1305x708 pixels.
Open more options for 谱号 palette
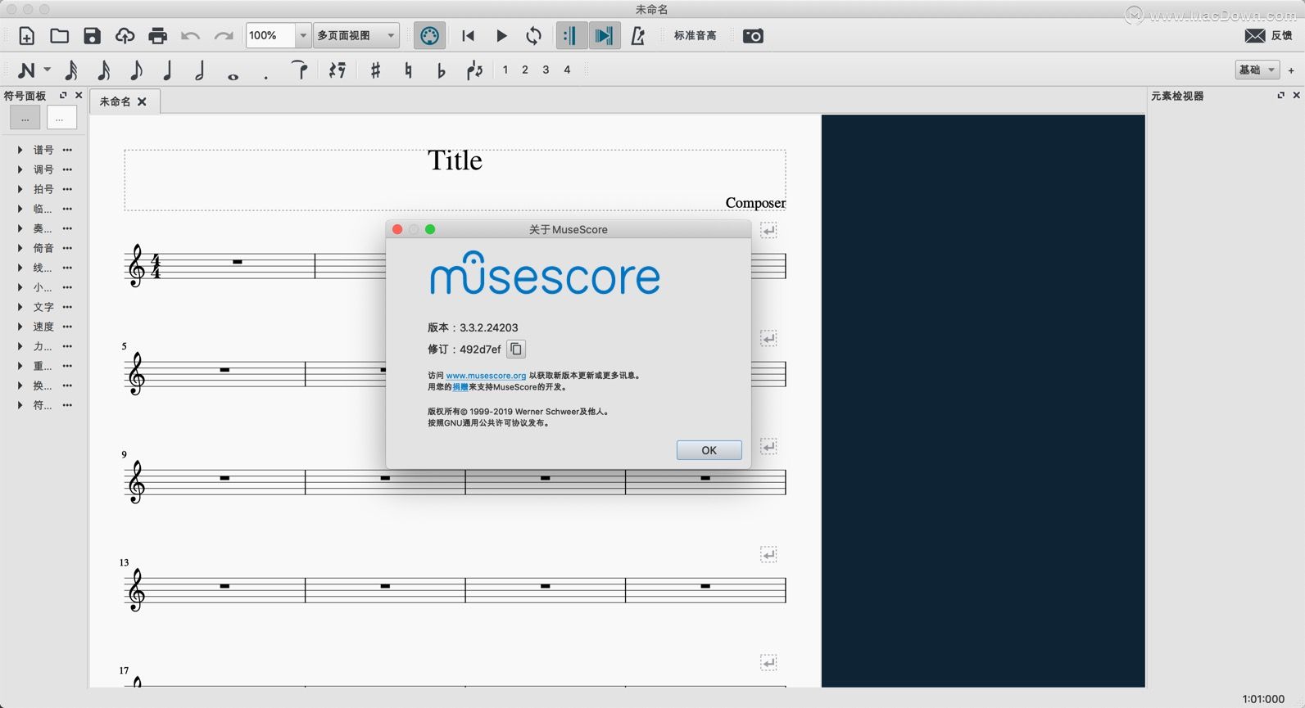67,150
